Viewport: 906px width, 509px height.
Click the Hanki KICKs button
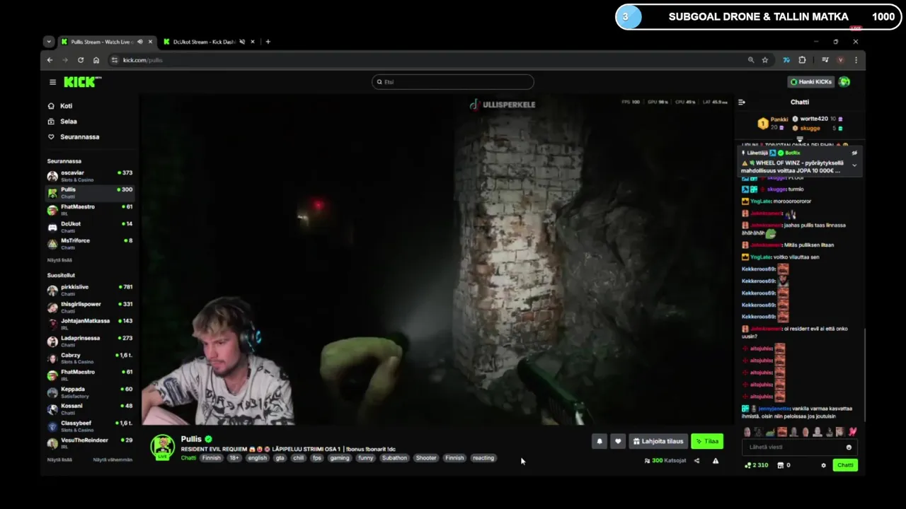(811, 82)
